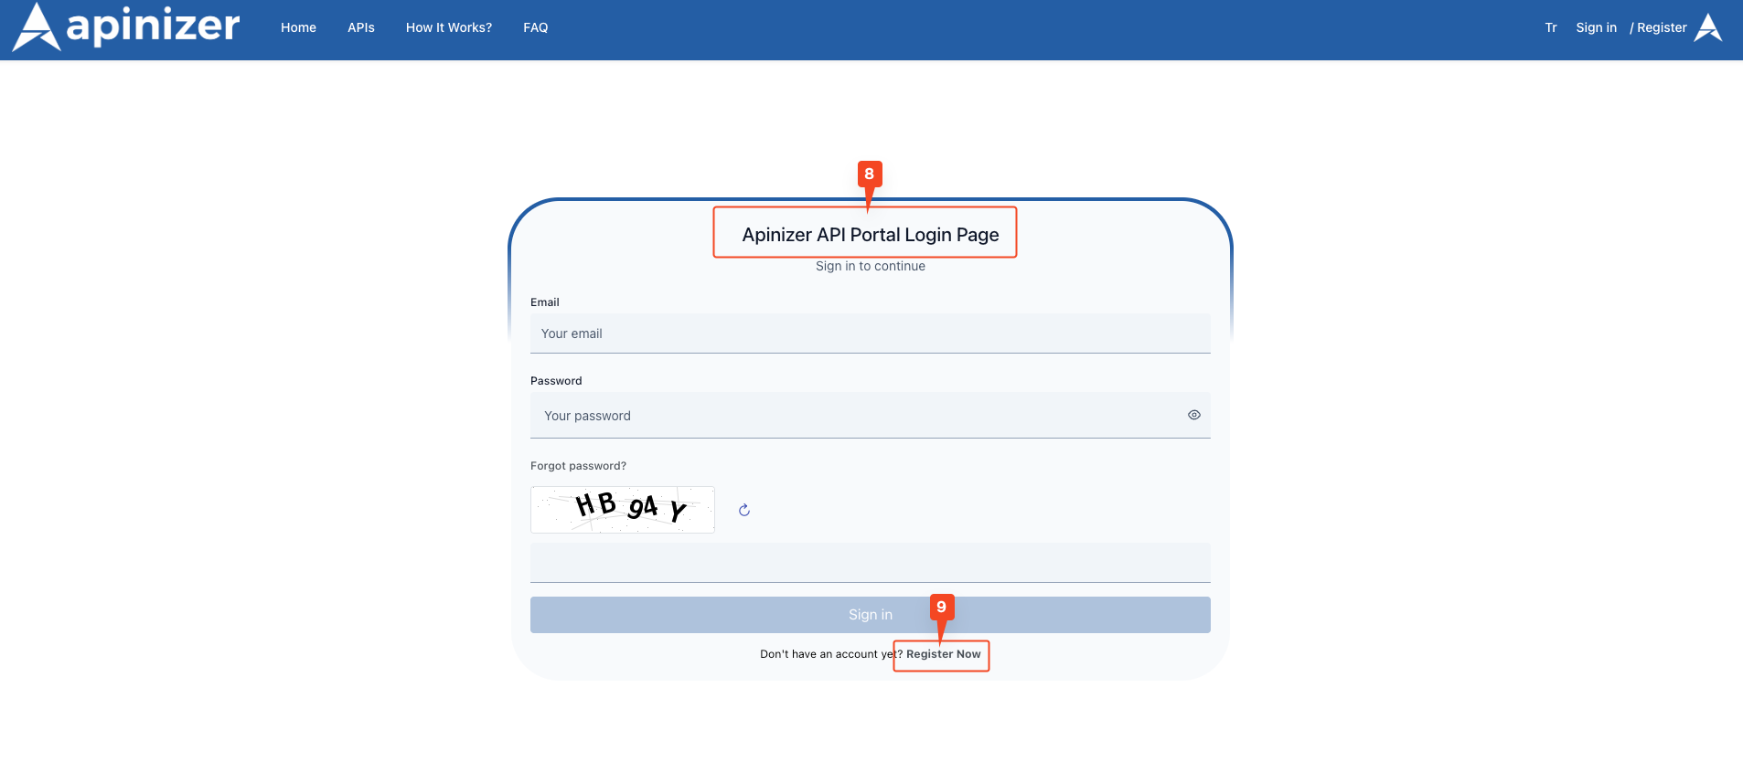Viewport: 1743px width, 783px height.
Task: Click the captcha text entry field
Action: click(x=869, y=563)
